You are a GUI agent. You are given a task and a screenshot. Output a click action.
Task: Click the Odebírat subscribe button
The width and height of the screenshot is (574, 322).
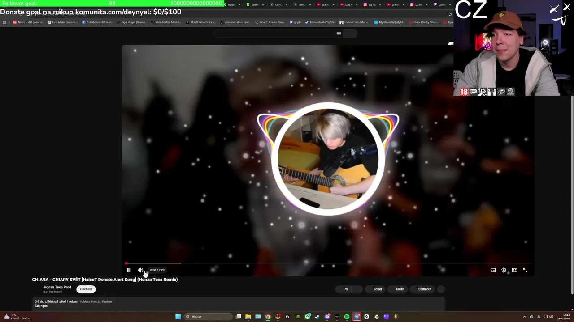(x=86, y=289)
